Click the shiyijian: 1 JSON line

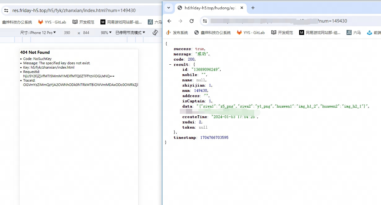coord(197,85)
